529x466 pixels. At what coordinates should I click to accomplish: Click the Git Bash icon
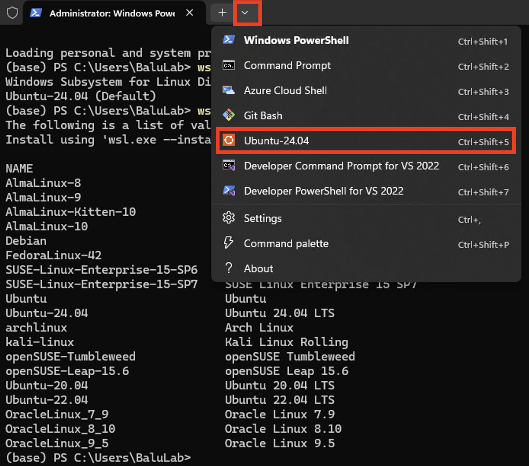[x=229, y=115]
